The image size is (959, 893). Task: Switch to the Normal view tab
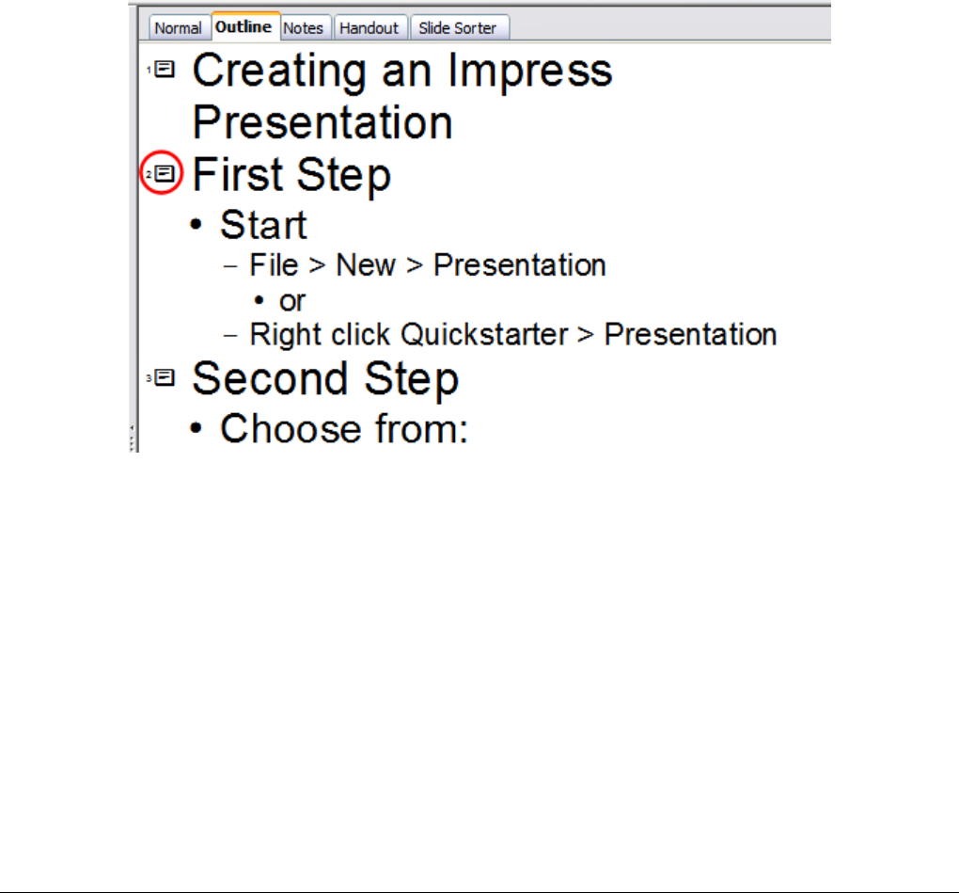click(x=178, y=28)
